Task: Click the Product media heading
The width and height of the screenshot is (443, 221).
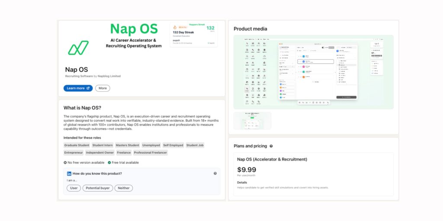Action: click(x=250, y=29)
